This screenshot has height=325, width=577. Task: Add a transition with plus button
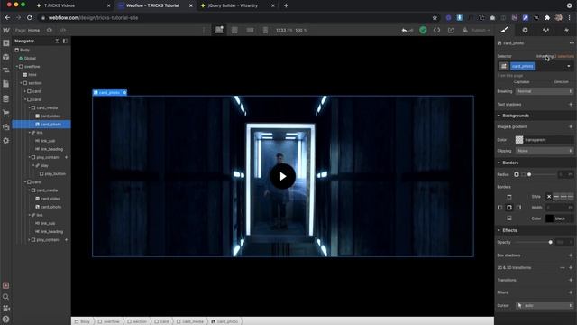[x=571, y=281]
